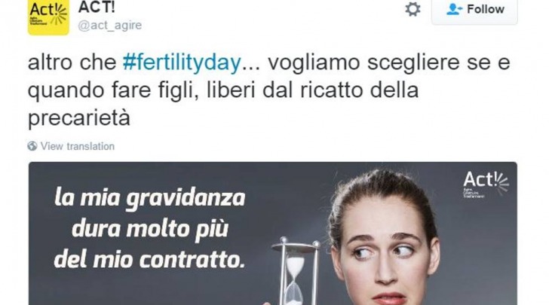
Task: Click the "del mio contratto." image line
Action: pos(149,260)
